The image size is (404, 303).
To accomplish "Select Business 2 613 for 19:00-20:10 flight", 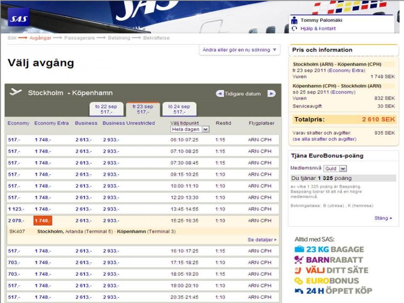I will (x=83, y=286).
